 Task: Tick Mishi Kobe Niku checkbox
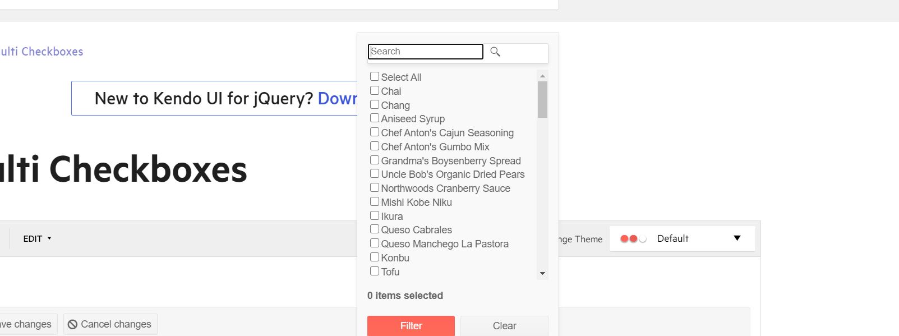375,202
